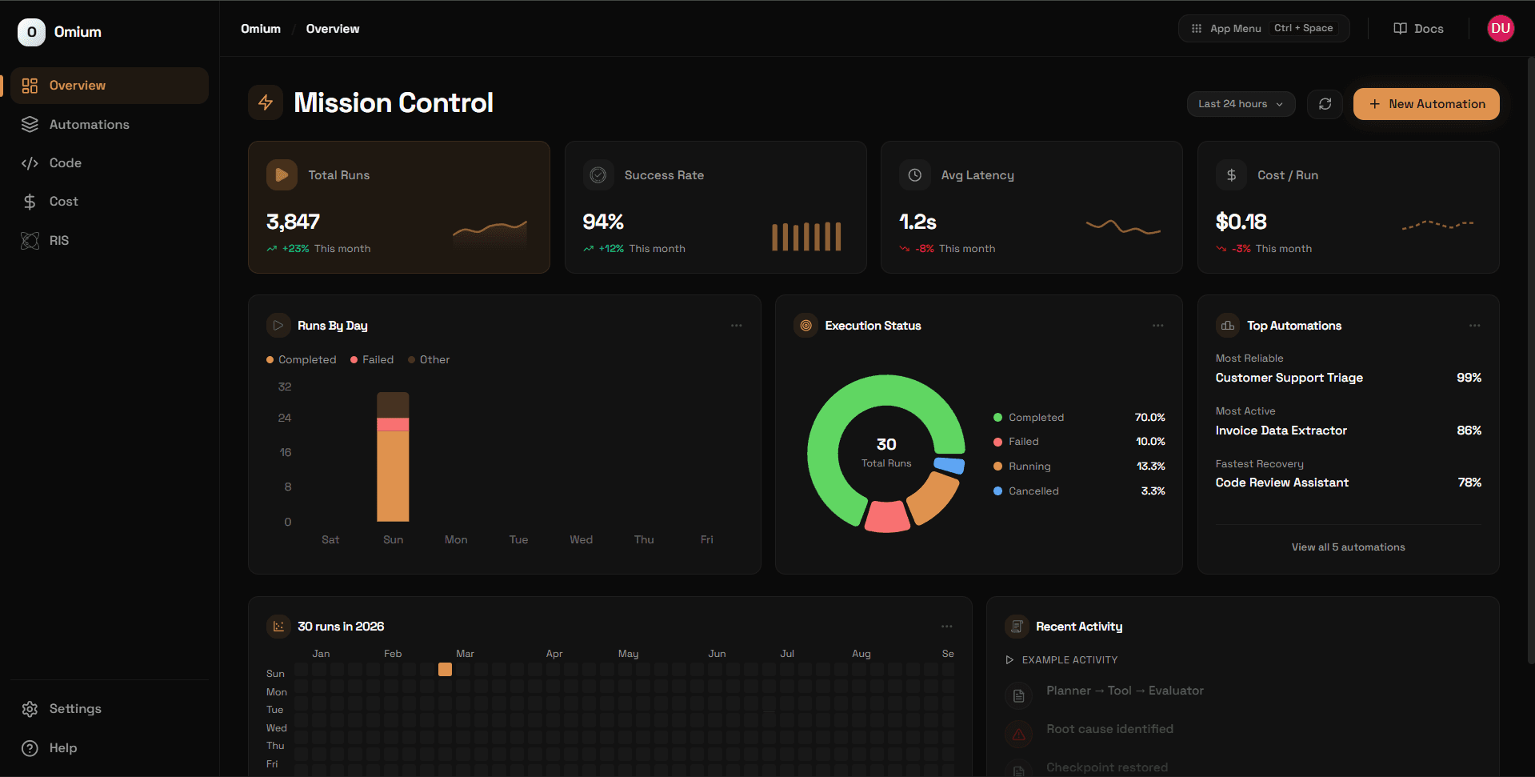1535x777 pixels.
Task: Select the Code section in the sidebar
Action: 66,162
